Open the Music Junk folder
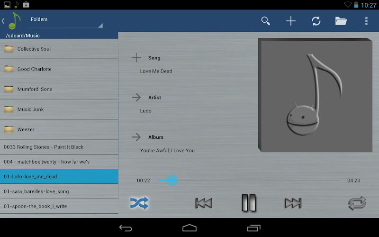 [x=59, y=109]
